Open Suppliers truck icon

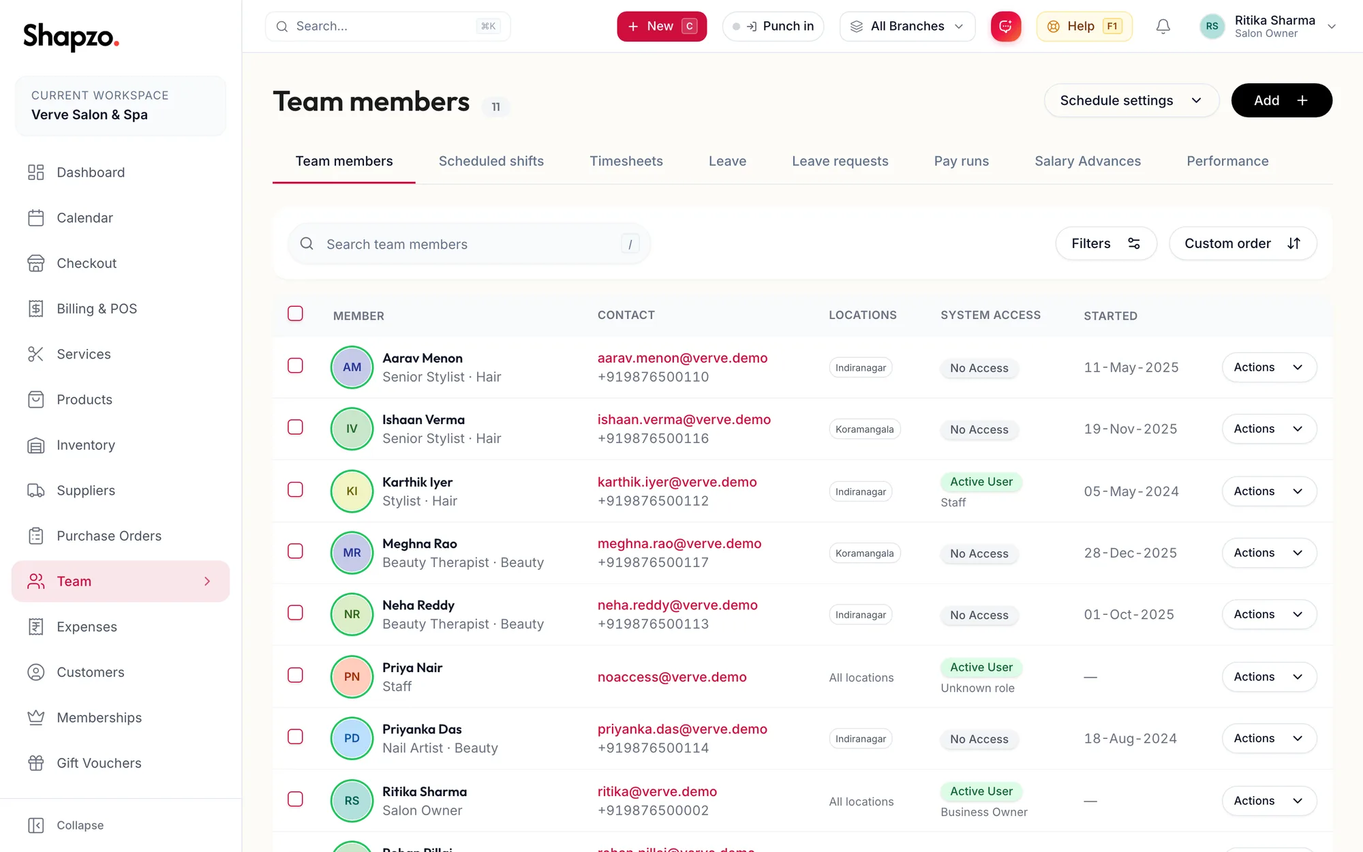click(x=36, y=491)
